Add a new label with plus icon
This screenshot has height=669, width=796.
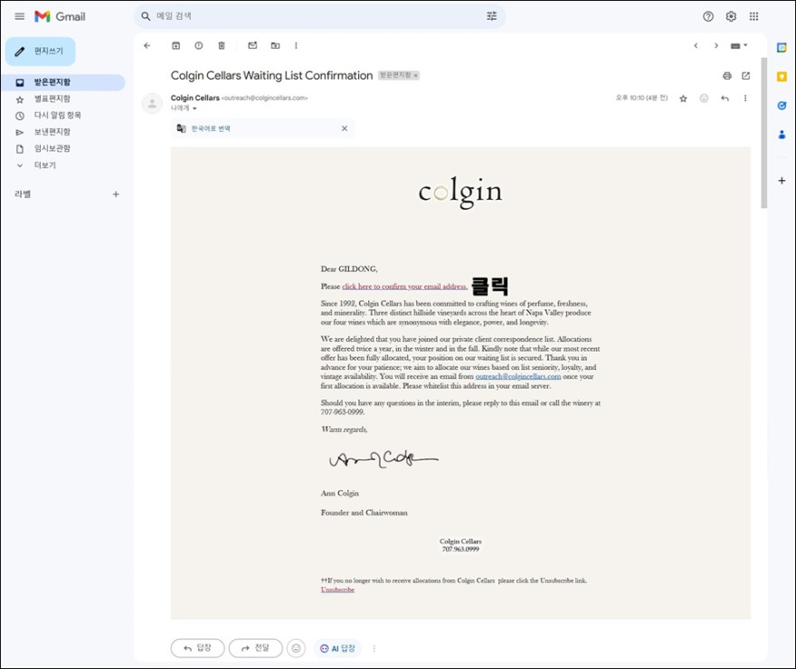pos(116,194)
